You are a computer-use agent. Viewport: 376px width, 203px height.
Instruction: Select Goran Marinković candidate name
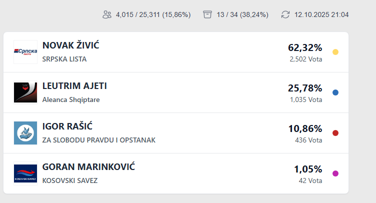[x=88, y=167]
